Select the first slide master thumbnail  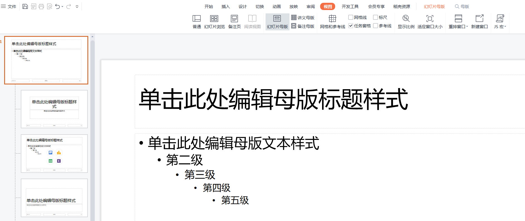46,60
